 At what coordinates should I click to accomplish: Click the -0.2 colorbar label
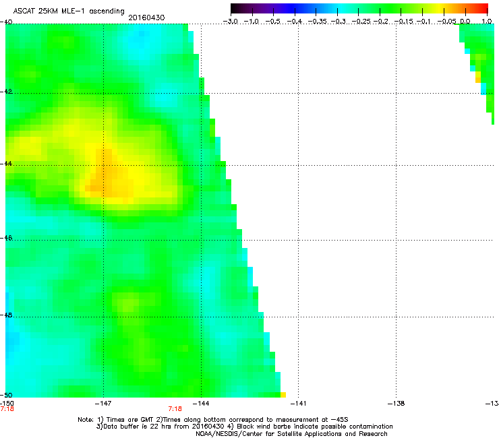381,22
